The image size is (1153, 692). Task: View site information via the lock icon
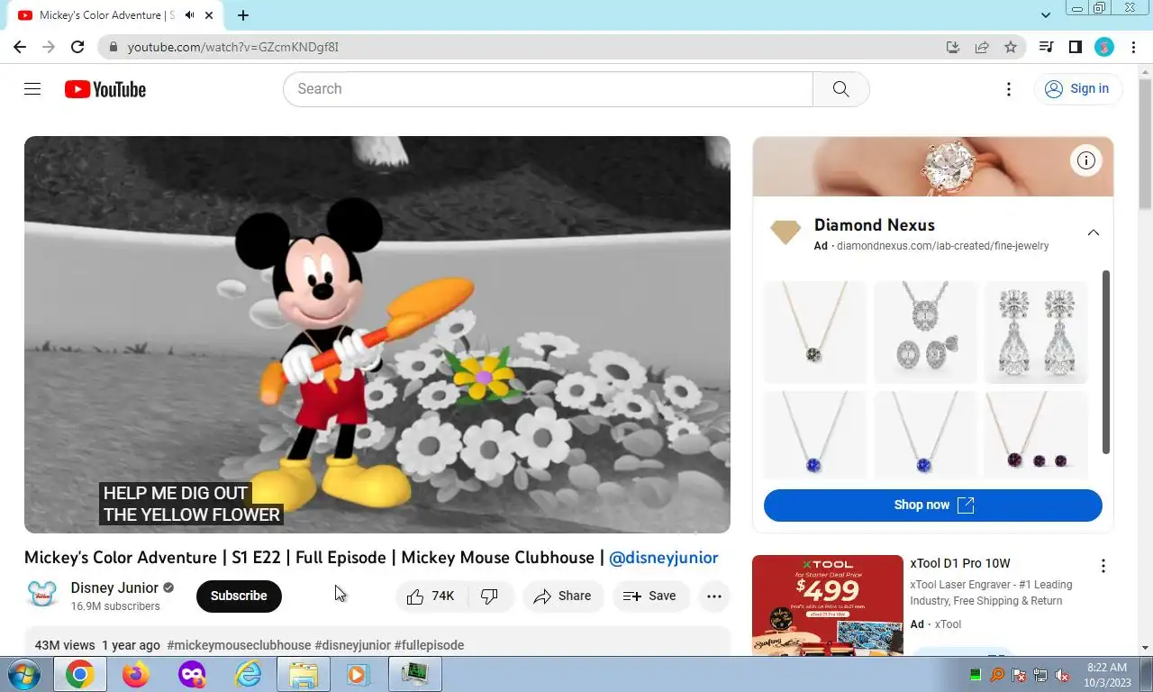pyautogui.click(x=113, y=47)
